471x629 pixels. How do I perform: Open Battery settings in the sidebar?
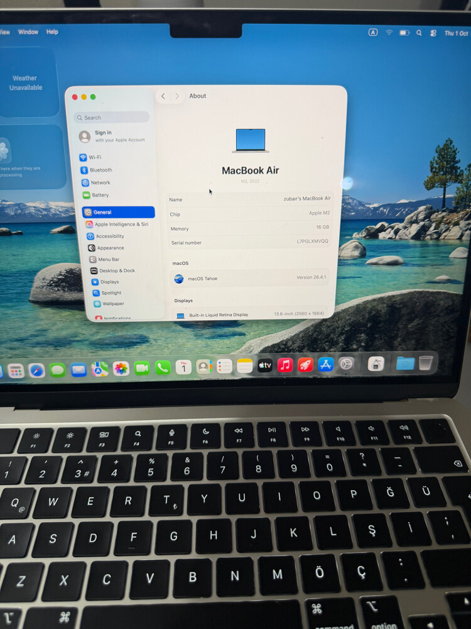pos(96,195)
